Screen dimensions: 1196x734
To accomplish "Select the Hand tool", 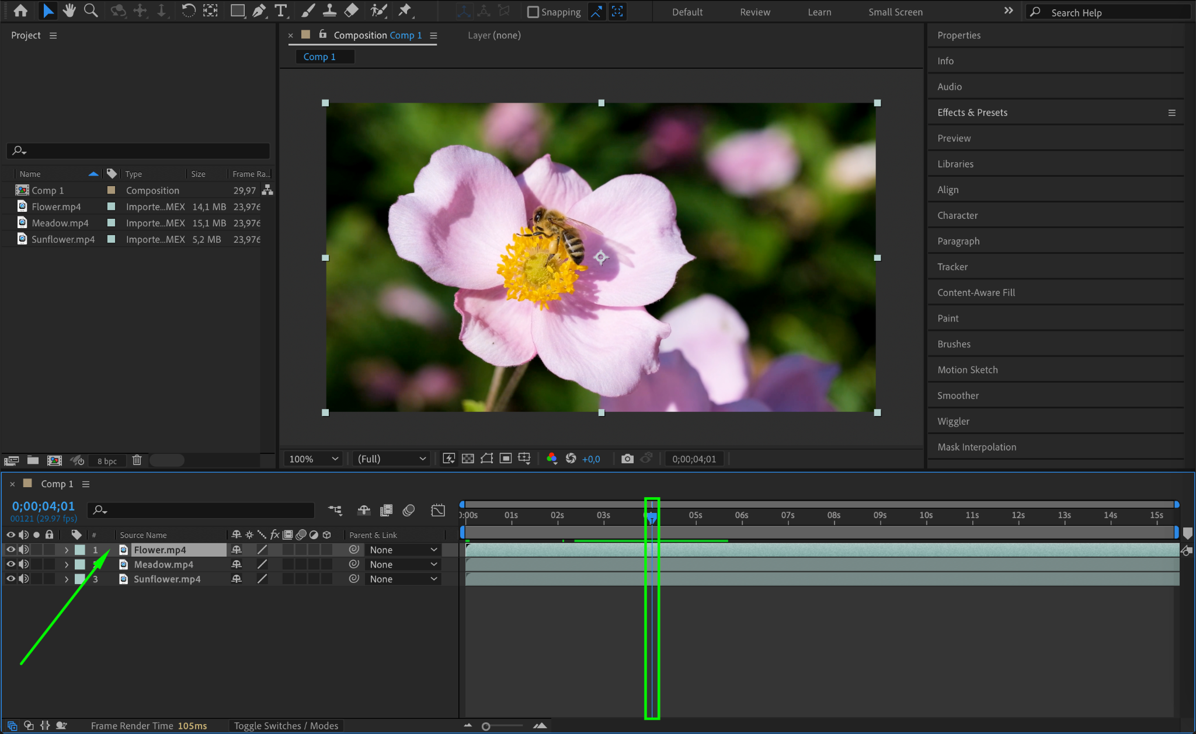I will click(x=69, y=11).
